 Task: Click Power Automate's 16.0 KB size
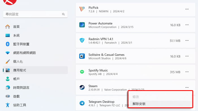[175, 25]
